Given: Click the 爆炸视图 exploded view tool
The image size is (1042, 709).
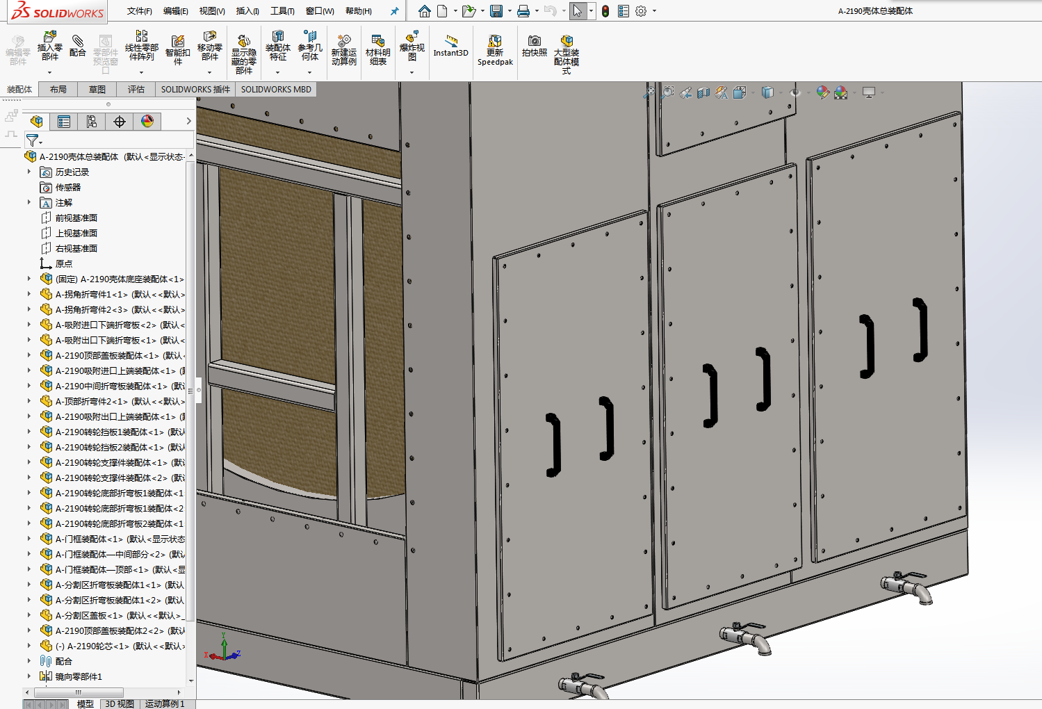Looking at the screenshot, I should point(412,46).
